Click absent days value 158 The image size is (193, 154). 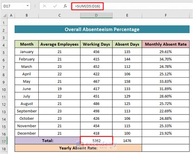click(127, 81)
